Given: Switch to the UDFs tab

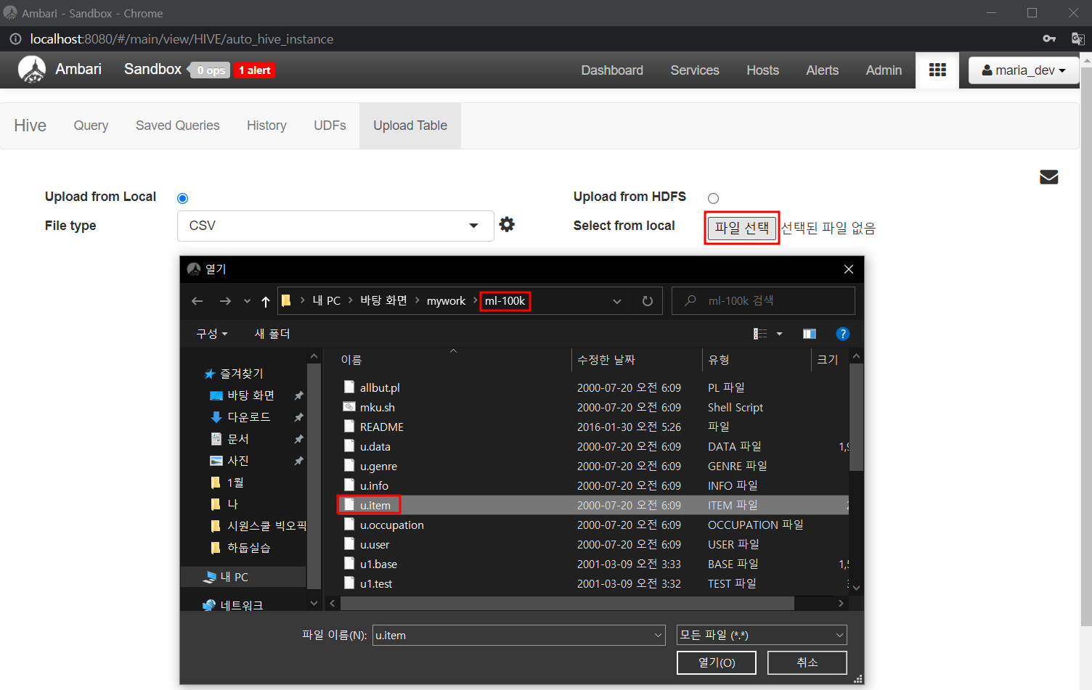Looking at the screenshot, I should 330,126.
